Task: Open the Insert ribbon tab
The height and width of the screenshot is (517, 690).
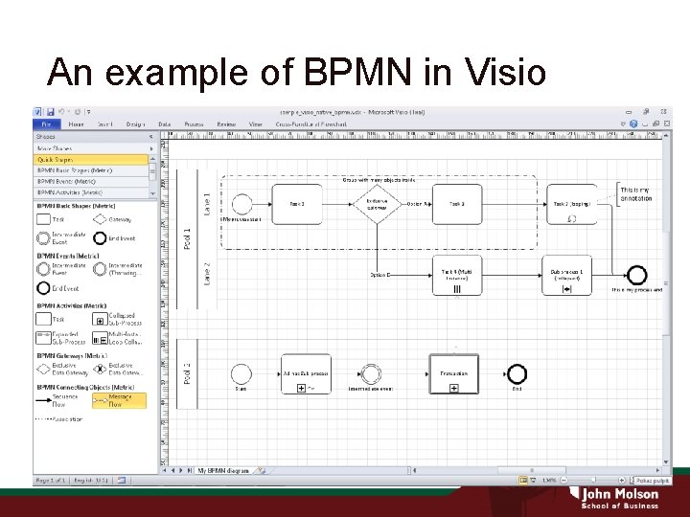Action: [105, 124]
